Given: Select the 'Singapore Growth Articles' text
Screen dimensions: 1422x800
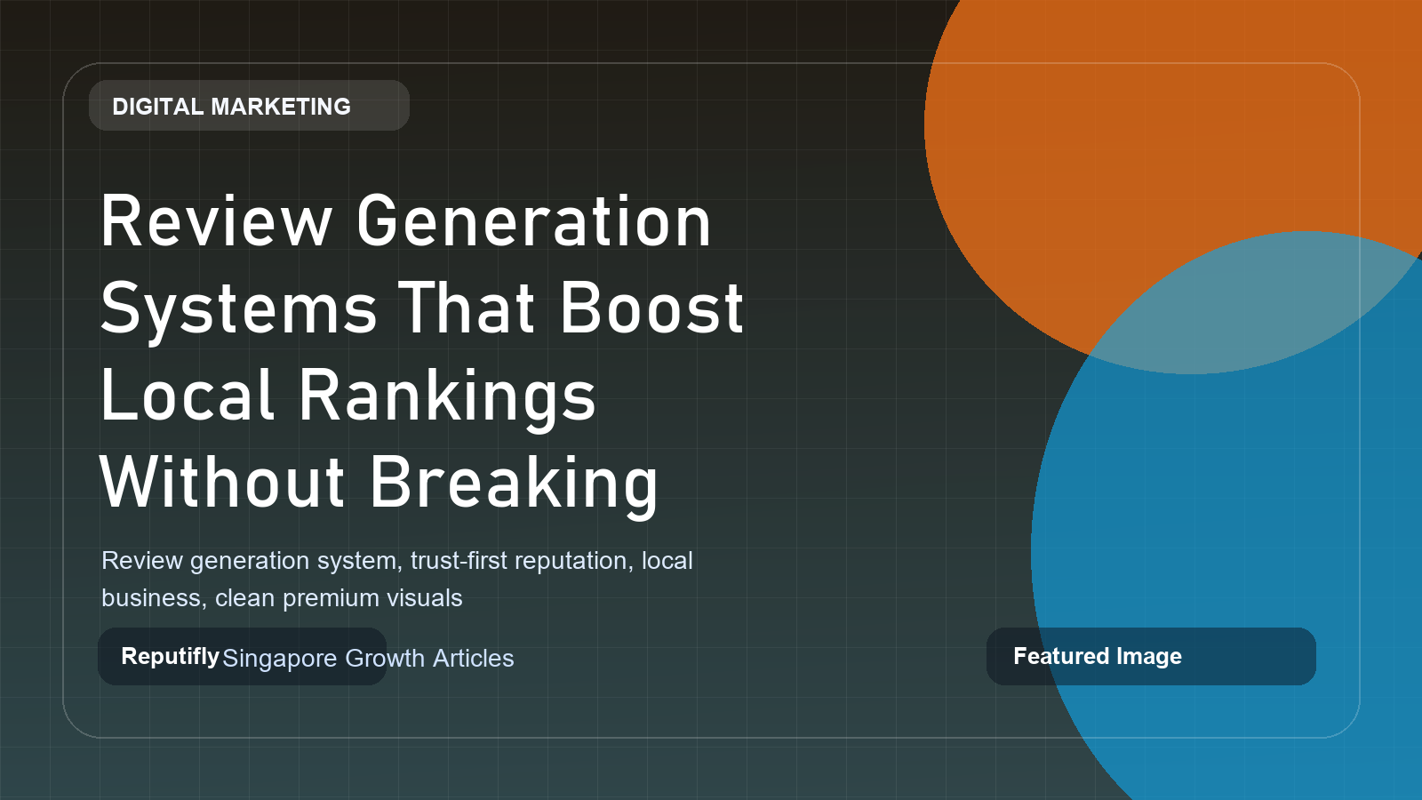Looking at the screenshot, I should [368, 659].
